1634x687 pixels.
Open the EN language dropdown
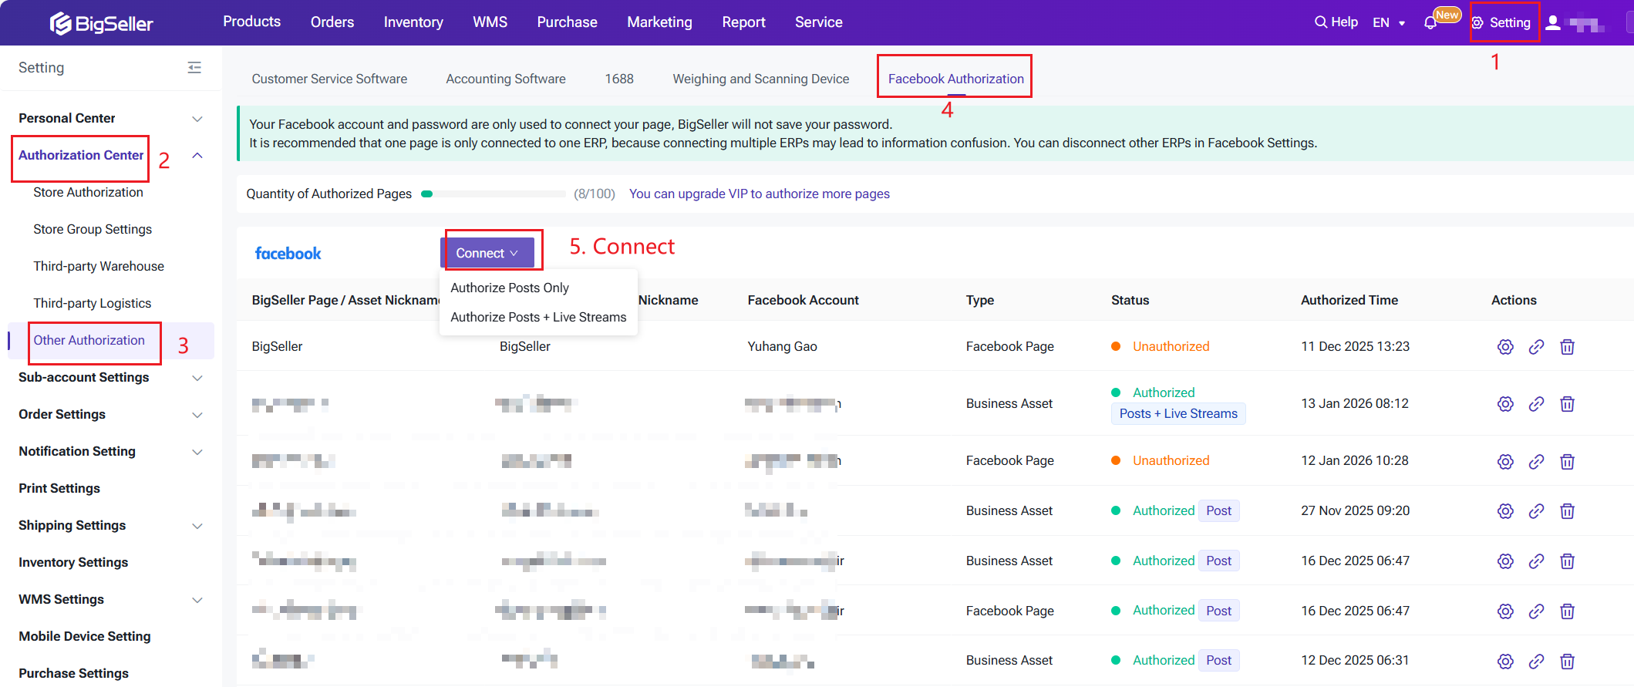click(1389, 23)
